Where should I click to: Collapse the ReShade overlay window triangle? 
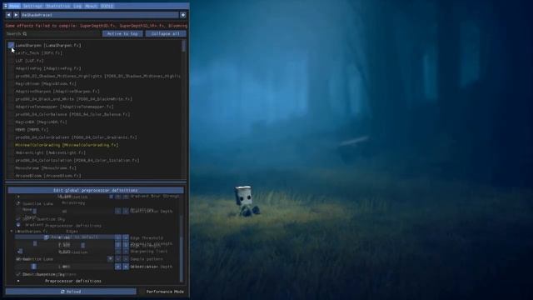(x=6, y=6)
